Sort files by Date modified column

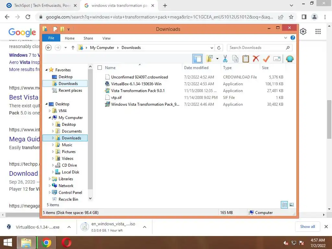tap(196, 67)
